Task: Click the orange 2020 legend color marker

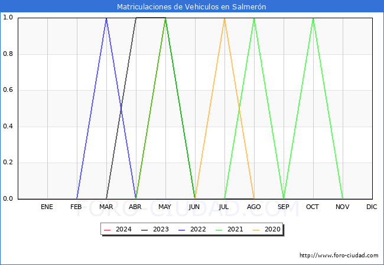Action: [x=256, y=230]
